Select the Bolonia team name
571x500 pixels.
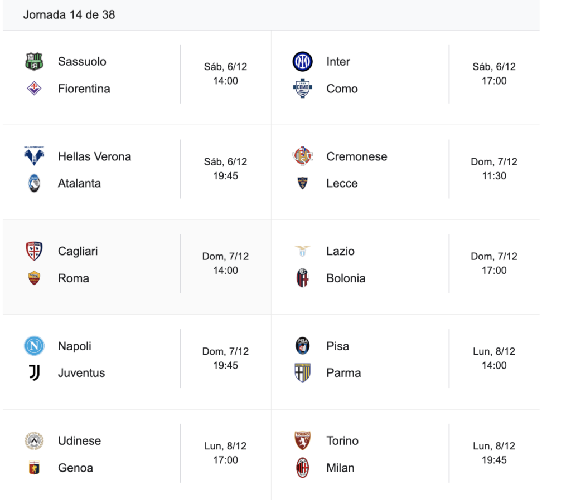(x=346, y=278)
